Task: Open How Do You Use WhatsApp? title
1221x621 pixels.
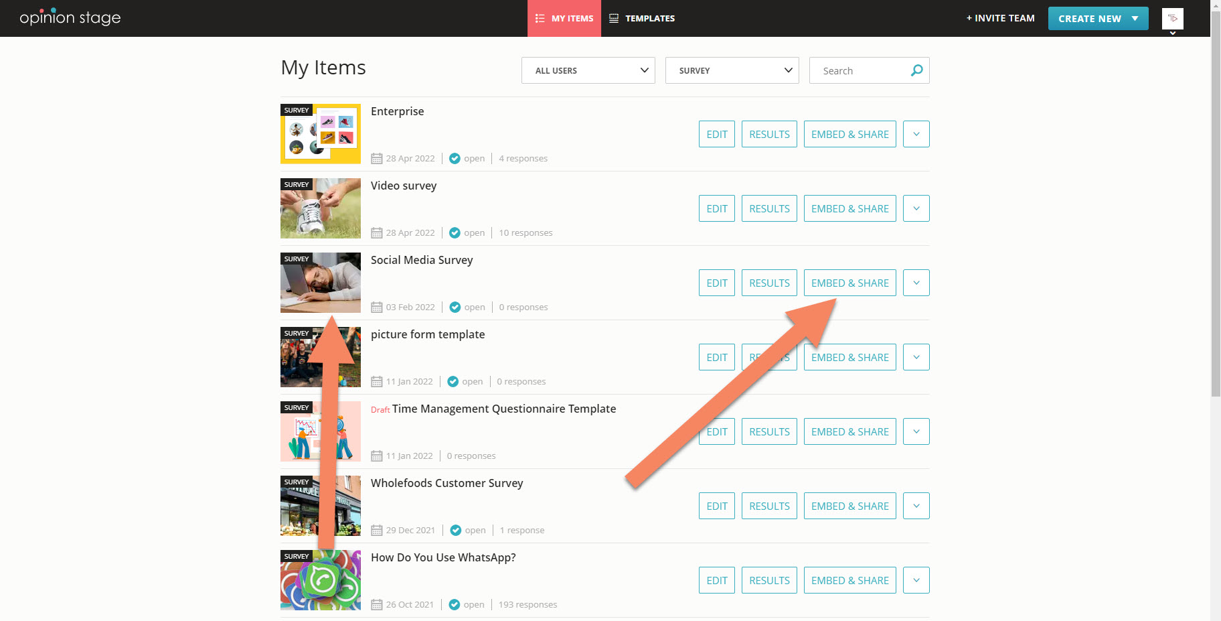Action: coord(443,557)
